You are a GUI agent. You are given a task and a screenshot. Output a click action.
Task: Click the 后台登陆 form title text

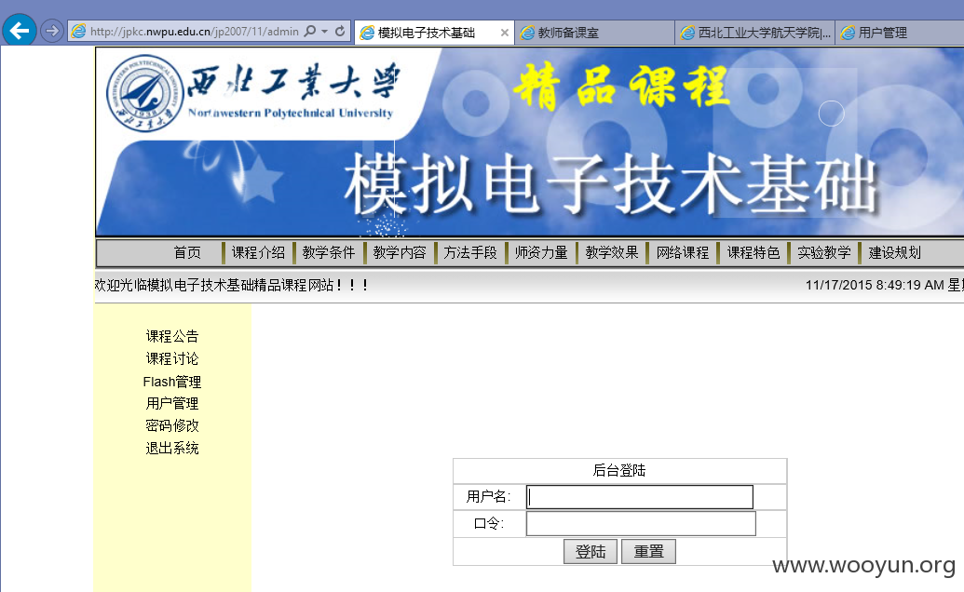(x=619, y=470)
